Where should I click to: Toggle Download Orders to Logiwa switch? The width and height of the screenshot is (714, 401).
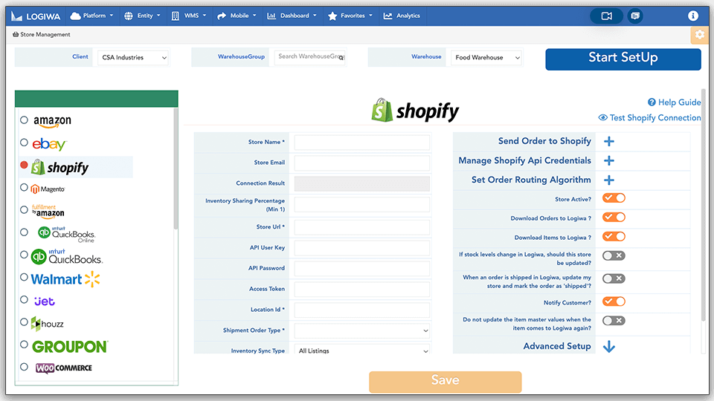pos(614,218)
